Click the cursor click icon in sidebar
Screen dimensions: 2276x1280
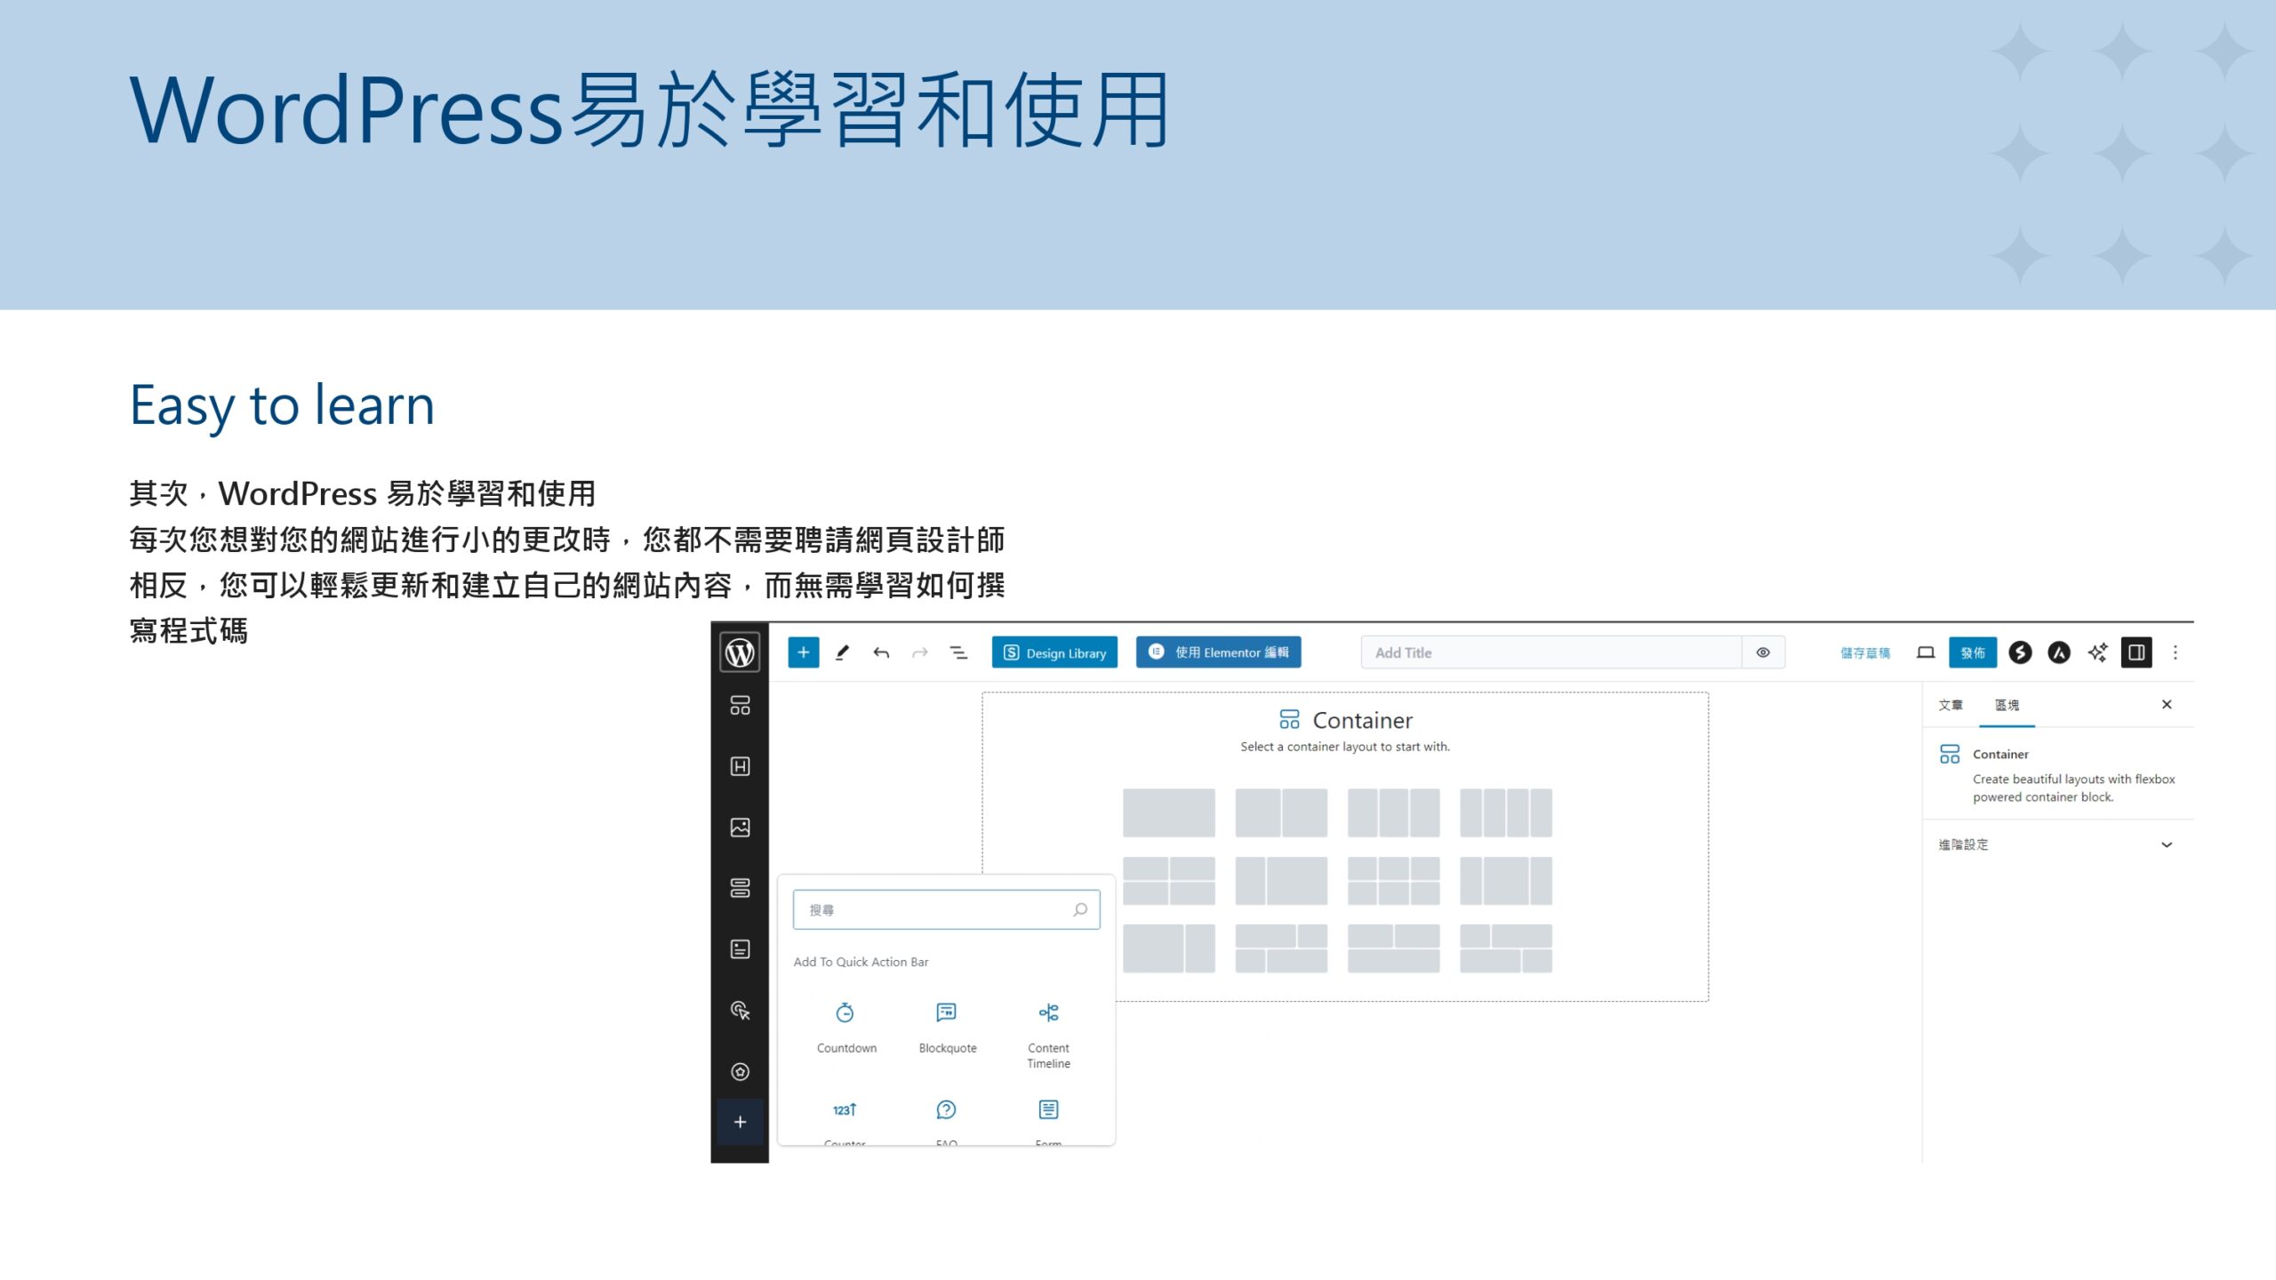pyautogui.click(x=740, y=1011)
